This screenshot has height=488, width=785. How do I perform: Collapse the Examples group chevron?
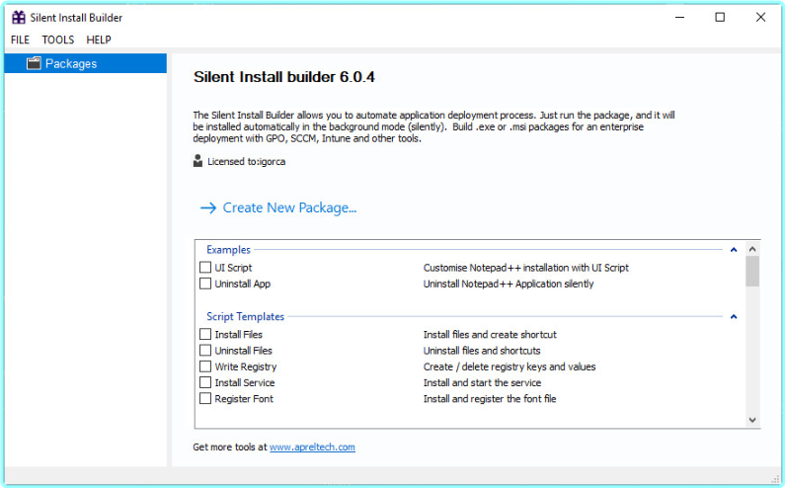click(734, 250)
